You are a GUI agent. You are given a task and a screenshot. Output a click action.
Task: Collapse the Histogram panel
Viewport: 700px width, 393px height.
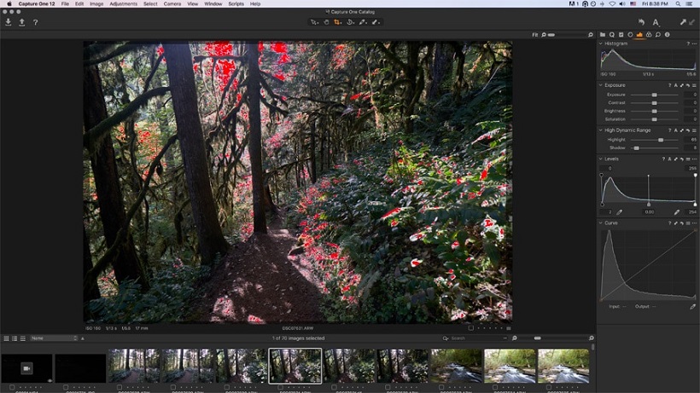point(600,43)
